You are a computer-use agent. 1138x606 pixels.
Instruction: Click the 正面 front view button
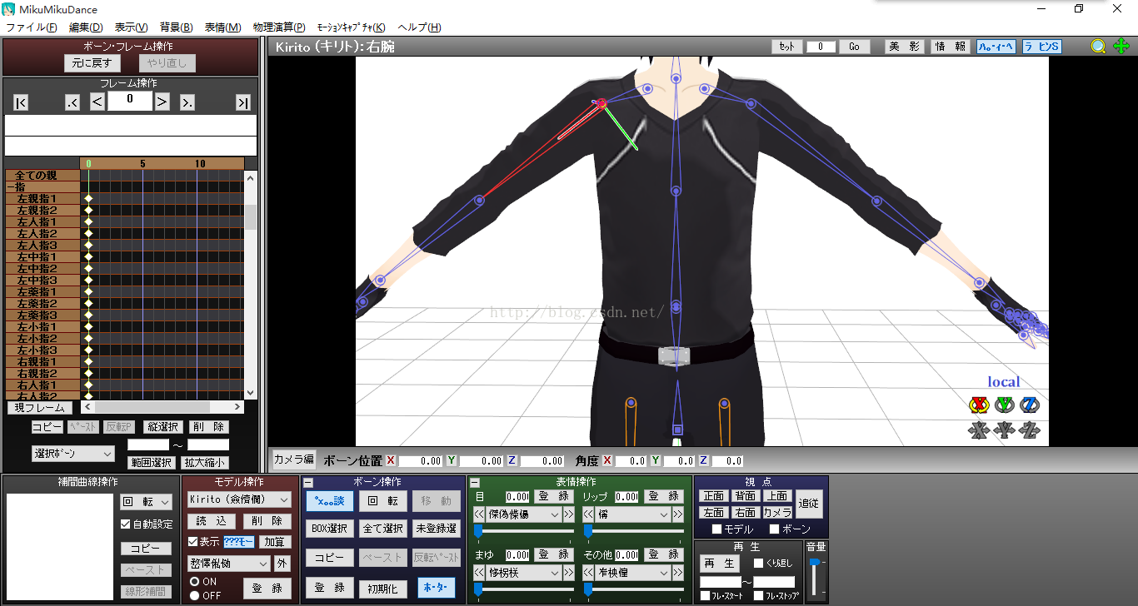click(x=714, y=496)
